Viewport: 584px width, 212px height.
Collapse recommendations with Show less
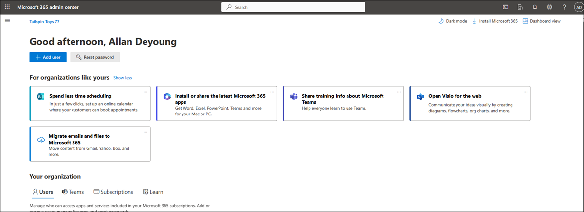[x=123, y=78]
